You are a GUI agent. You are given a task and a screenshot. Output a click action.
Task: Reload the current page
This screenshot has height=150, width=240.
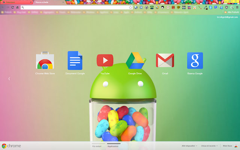click(12, 7)
